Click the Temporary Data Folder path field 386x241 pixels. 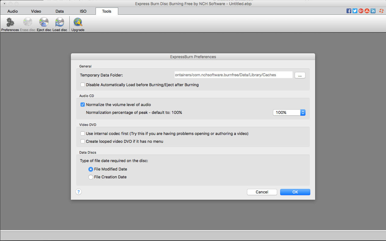tap(233, 75)
